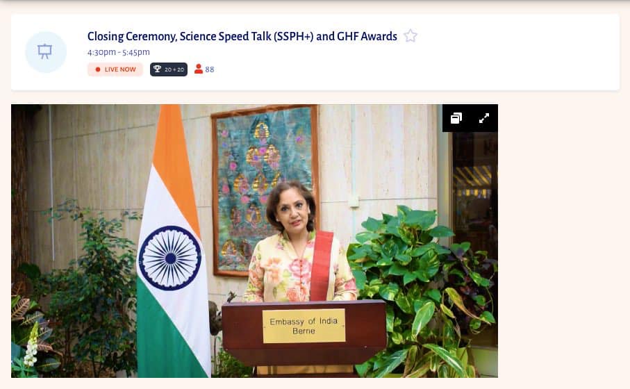Click the white flowers at bottom left of video
Image resolution: width=630 pixels, height=389 pixels.
(32, 347)
